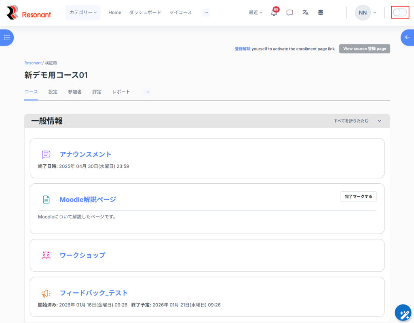Open the NN user menu
Image resolution: width=414 pixels, height=323 pixels.
pos(365,13)
